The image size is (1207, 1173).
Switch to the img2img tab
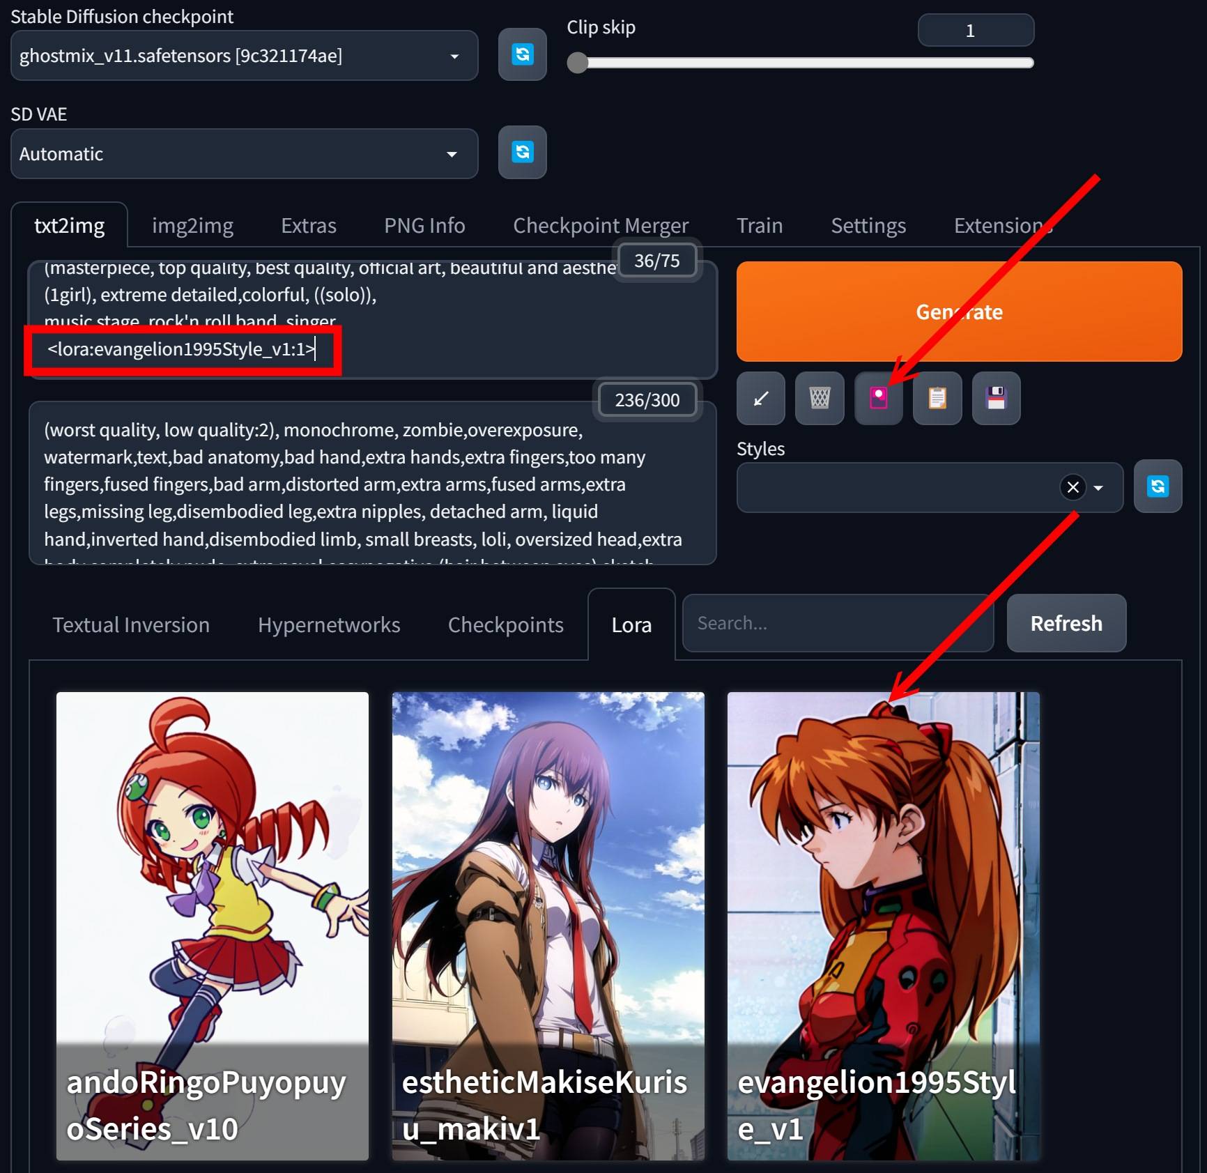point(192,225)
